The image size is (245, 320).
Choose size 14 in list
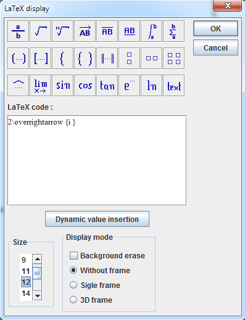pyautogui.click(x=26, y=293)
